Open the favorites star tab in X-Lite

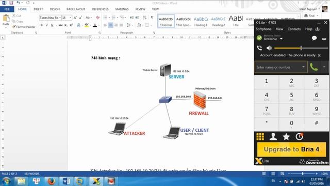pyautogui.click(x=286, y=136)
